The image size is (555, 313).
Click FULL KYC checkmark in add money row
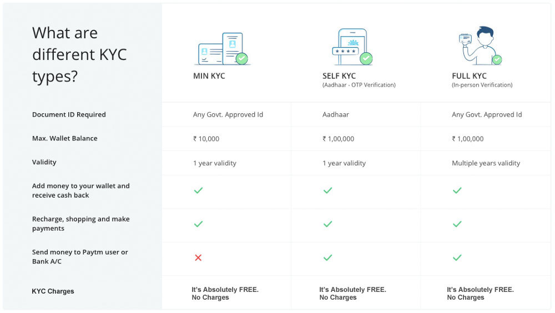pyautogui.click(x=457, y=190)
